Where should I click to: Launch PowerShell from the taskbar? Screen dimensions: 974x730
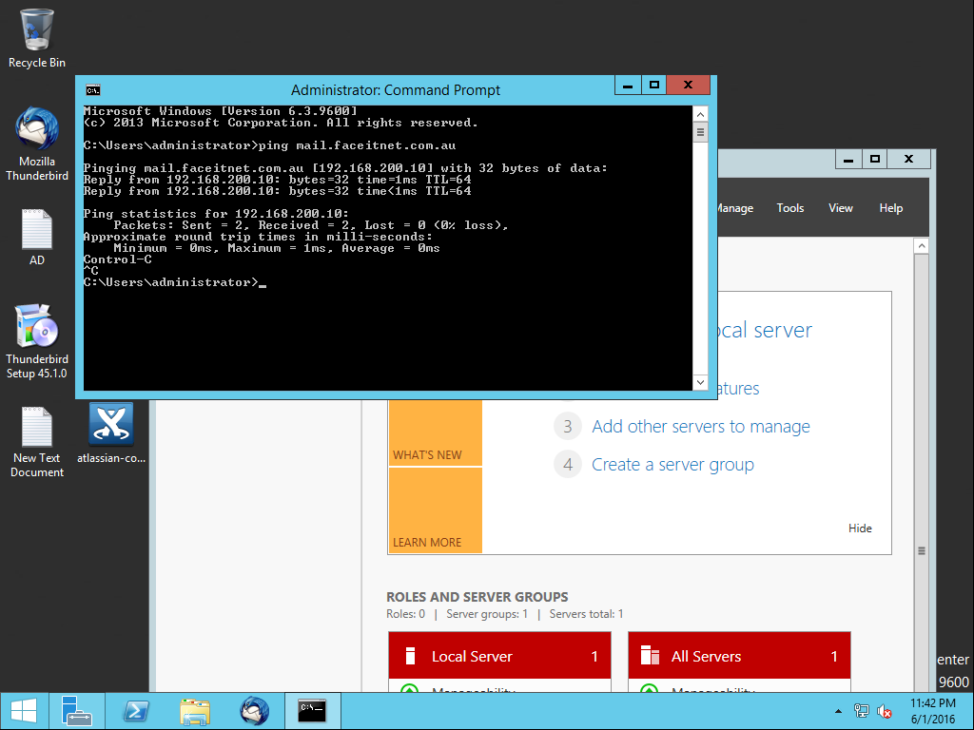point(136,711)
